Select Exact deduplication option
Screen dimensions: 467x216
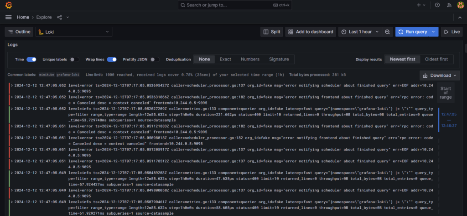coord(225,59)
